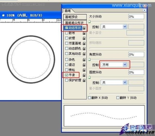
Task: Uncheck the 平滑 checkbox
Action: pyautogui.click(x=67, y=75)
